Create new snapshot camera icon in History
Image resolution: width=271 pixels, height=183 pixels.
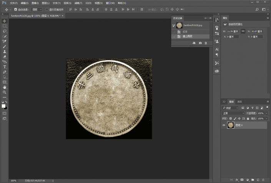pyautogui.click(x=200, y=43)
